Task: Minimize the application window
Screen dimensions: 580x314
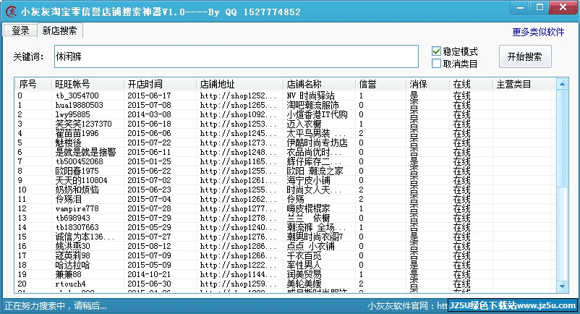Action: pyautogui.click(x=520, y=7)
